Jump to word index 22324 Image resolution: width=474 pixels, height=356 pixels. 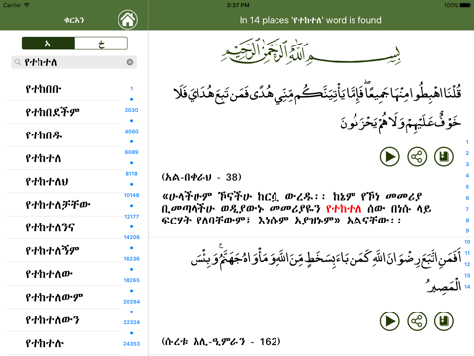[x=132, y=322]
